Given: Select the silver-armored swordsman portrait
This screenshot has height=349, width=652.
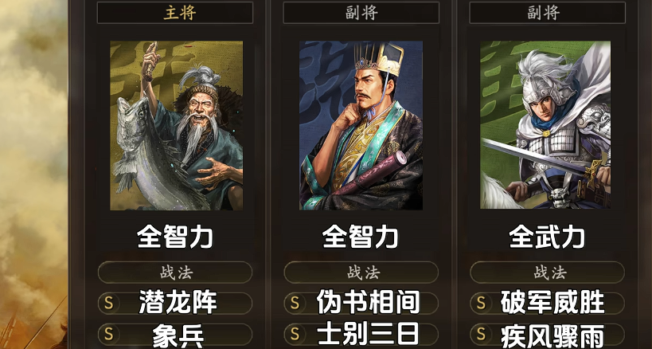Looking at the screenshot, I should [545, 125].
